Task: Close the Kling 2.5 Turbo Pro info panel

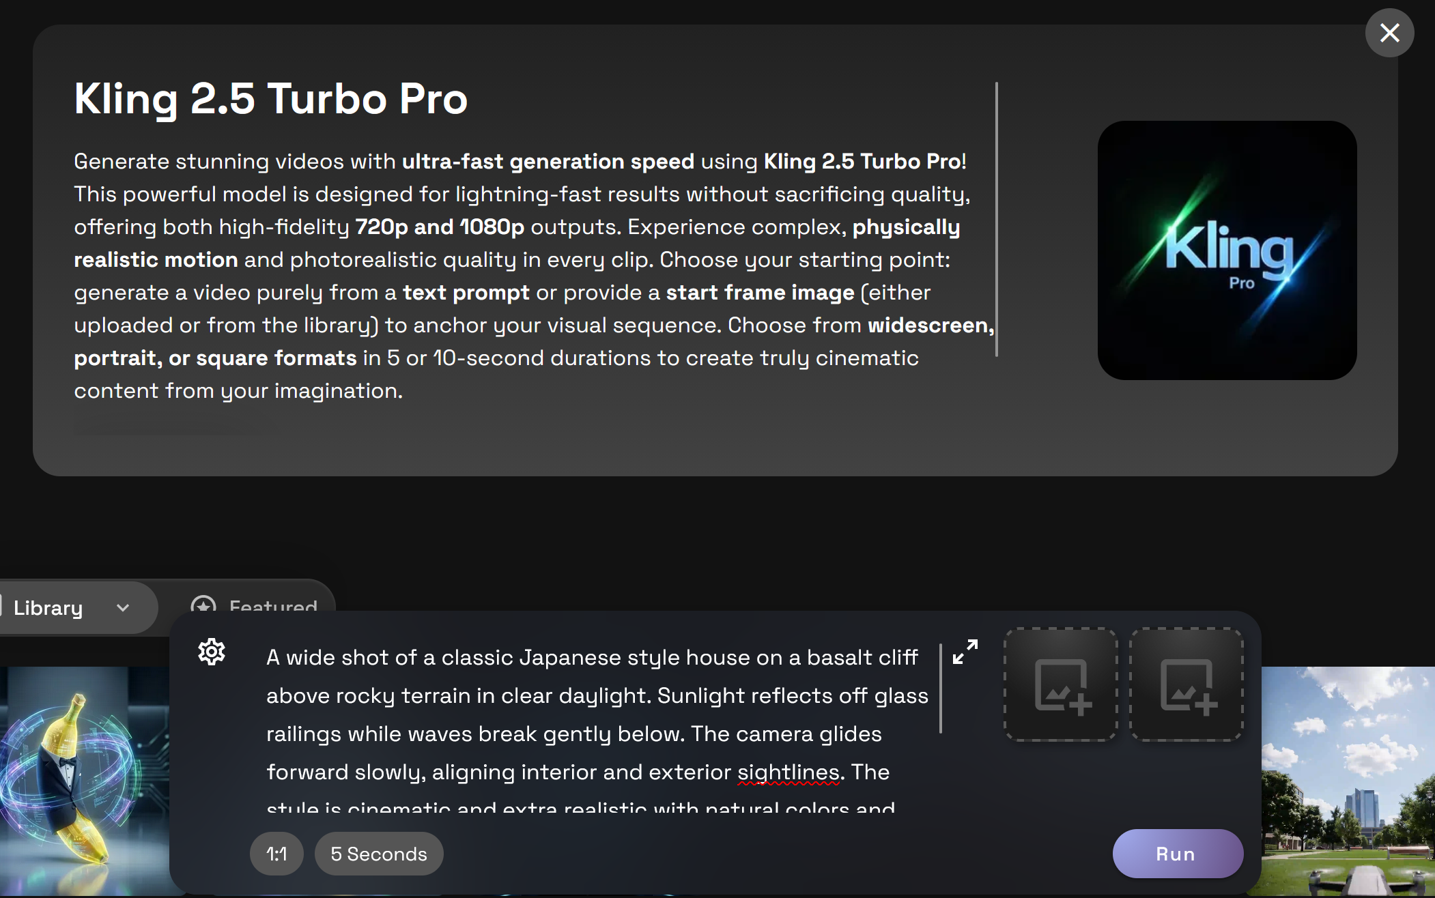Action: pyautogui.click(x=1389, y=33)
